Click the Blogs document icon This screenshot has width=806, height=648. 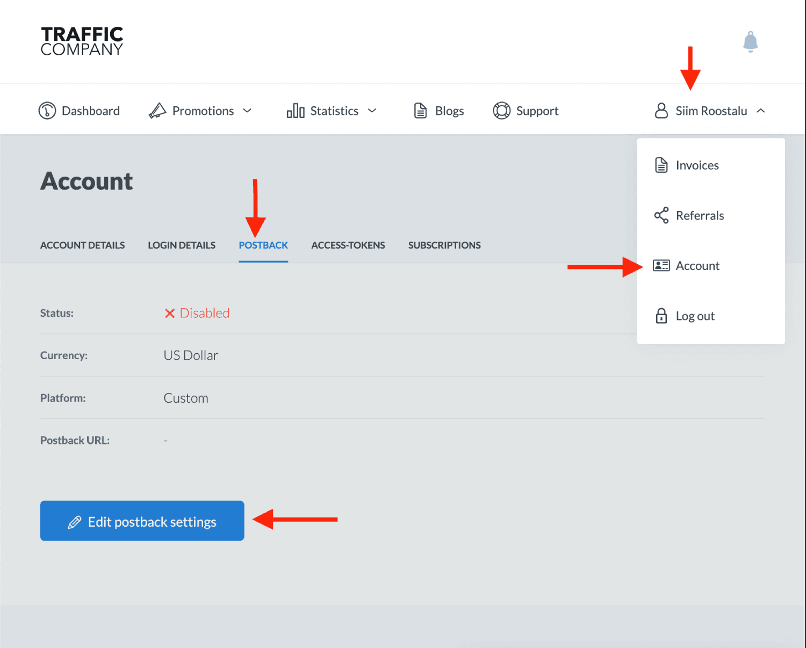point(420,111)
